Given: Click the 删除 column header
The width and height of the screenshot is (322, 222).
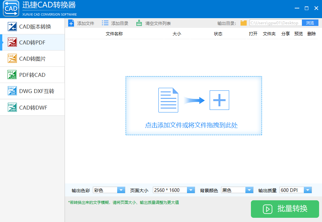Looking at the screenshot, I should click(x=311, y=33).
